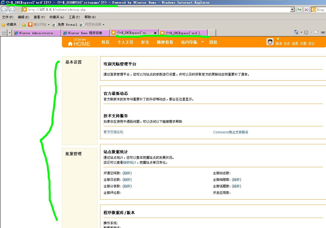Click the 任务 link in header
The image size is (326, 228).
click(287, 43)
